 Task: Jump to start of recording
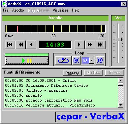(10, 45)
